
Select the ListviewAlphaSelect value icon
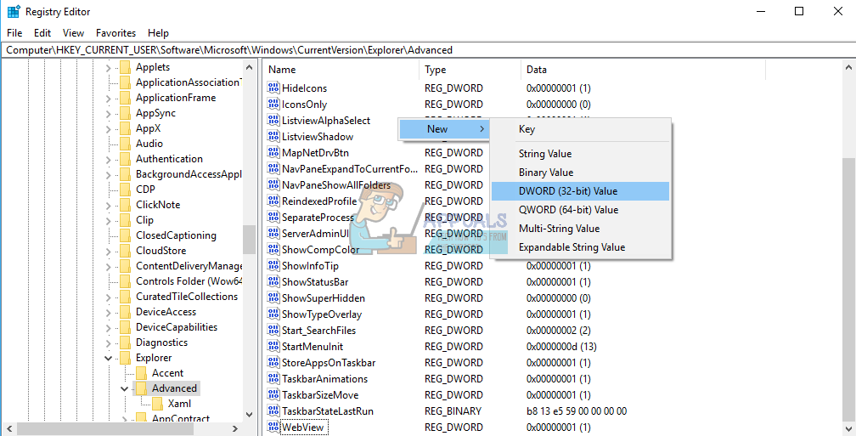pyautogui.click(x=273, y=120)
